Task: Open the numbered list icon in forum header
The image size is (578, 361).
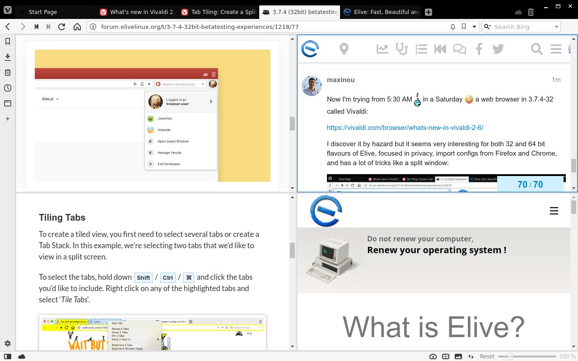Action: pos(421,49)
